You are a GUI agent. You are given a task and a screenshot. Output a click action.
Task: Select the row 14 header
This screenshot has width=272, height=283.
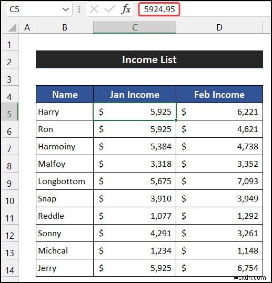pos(9,268)
